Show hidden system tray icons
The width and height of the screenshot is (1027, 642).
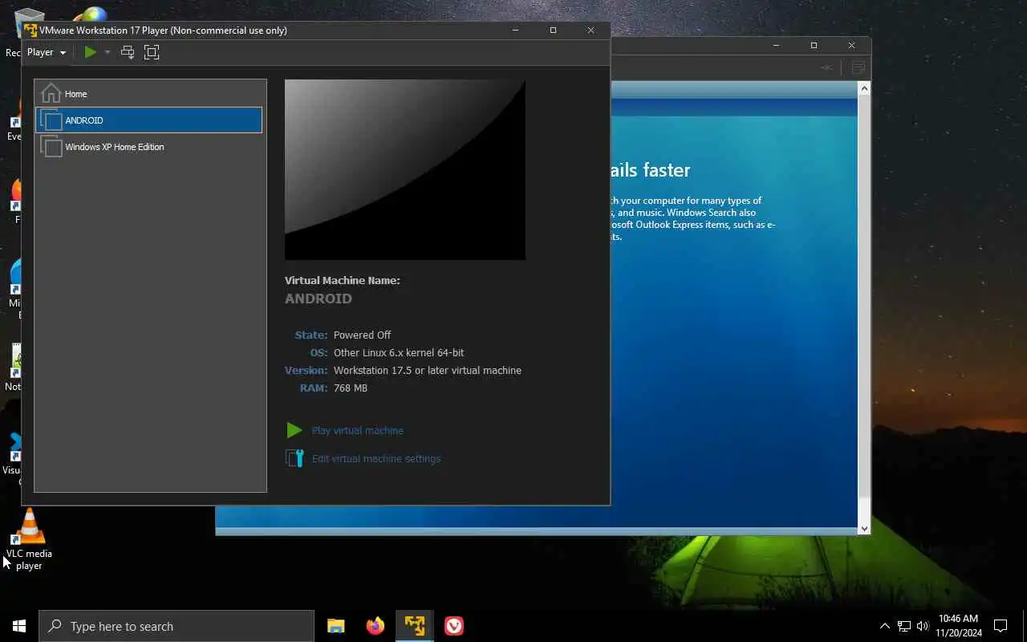click(x=885, y=626)
